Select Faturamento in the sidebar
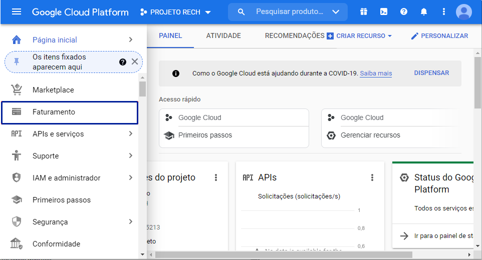 pyautogui.click(x=69, y=112)
